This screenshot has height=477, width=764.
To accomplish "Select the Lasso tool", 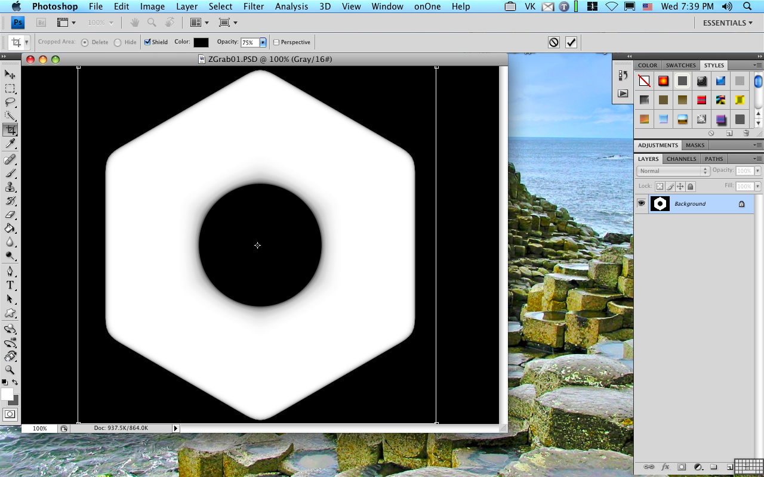I will click(x=10, y=102).
